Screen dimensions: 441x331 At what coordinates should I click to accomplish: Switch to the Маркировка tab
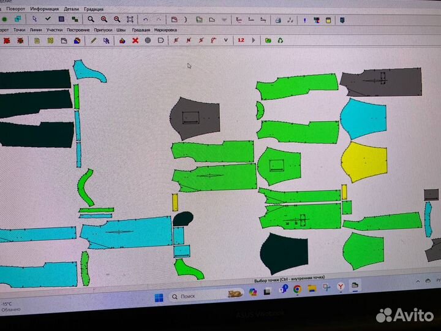point(165,29)
